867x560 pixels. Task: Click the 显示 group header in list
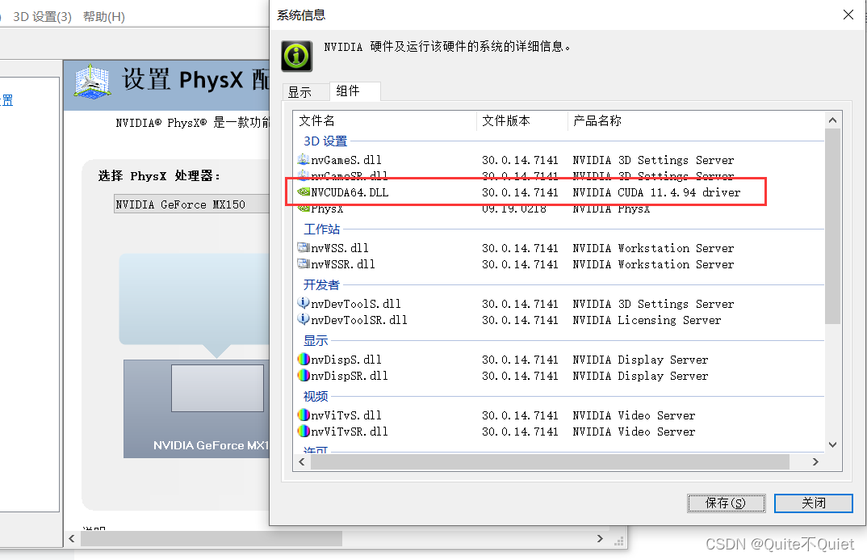(316, 341)
